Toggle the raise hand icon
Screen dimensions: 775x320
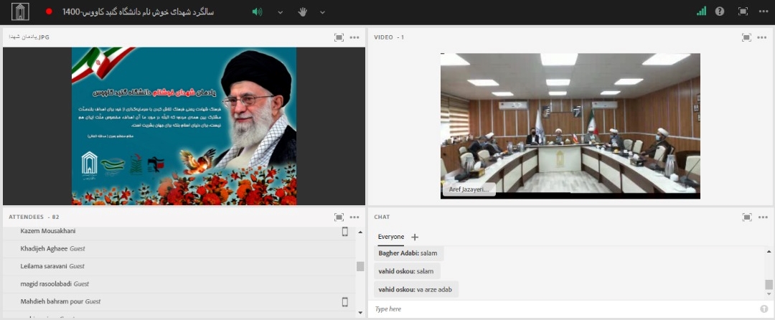point(303,11)
